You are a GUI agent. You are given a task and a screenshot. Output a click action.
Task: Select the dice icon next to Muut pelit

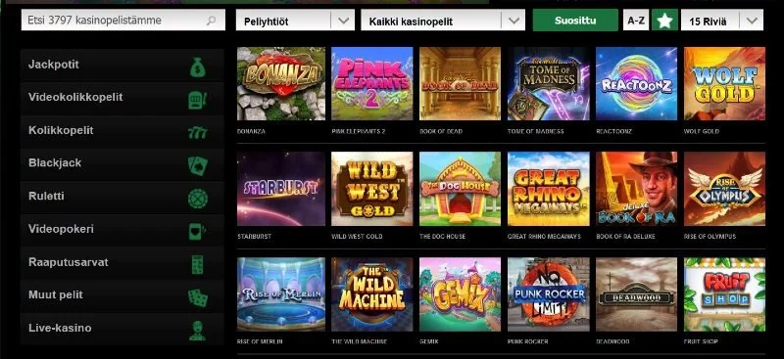click(x=198, y=297)
